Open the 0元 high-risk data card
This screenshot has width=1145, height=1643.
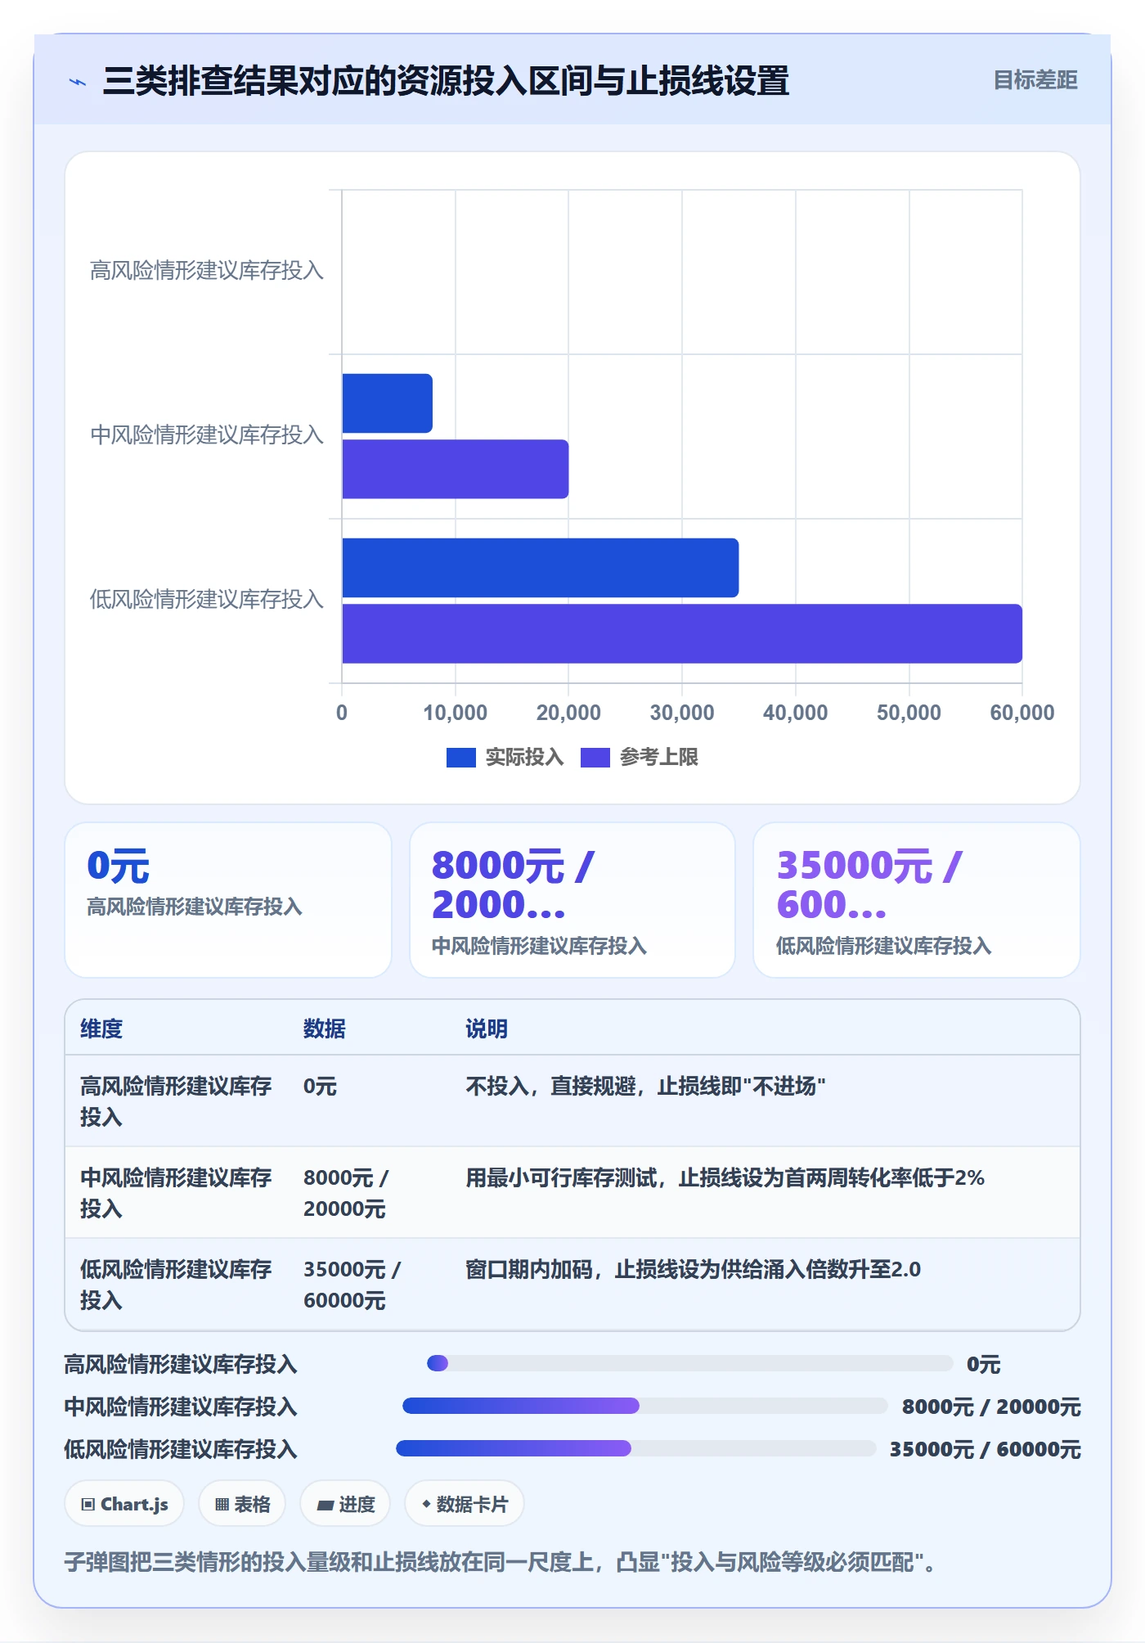pos(228,900)
